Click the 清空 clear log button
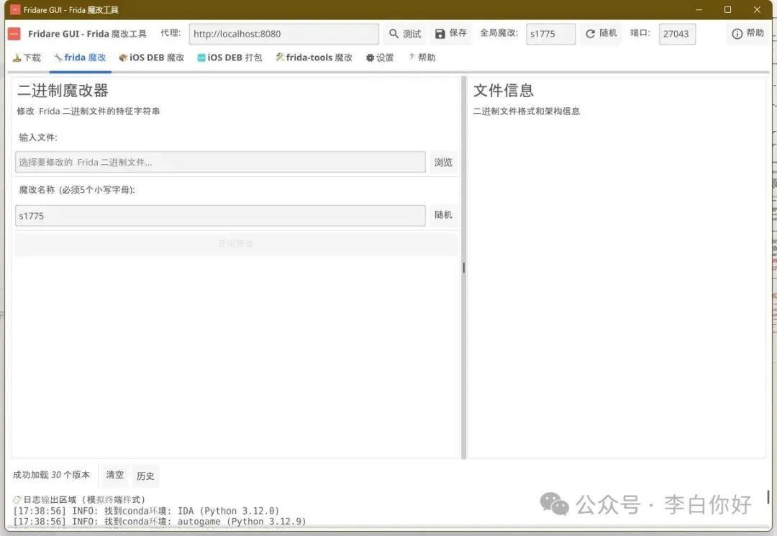The image size is (777, 536). tap(114, 475)
